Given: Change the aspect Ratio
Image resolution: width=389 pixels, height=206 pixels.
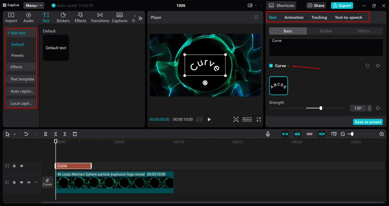Looking at the screenshot, I should tap(247, 119).
